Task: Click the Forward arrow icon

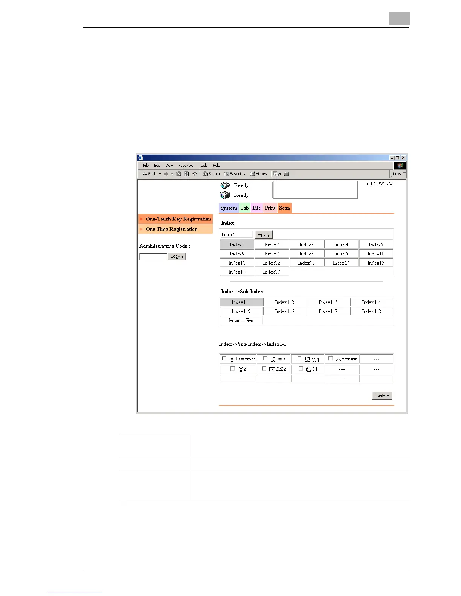Action: (166, 174)
